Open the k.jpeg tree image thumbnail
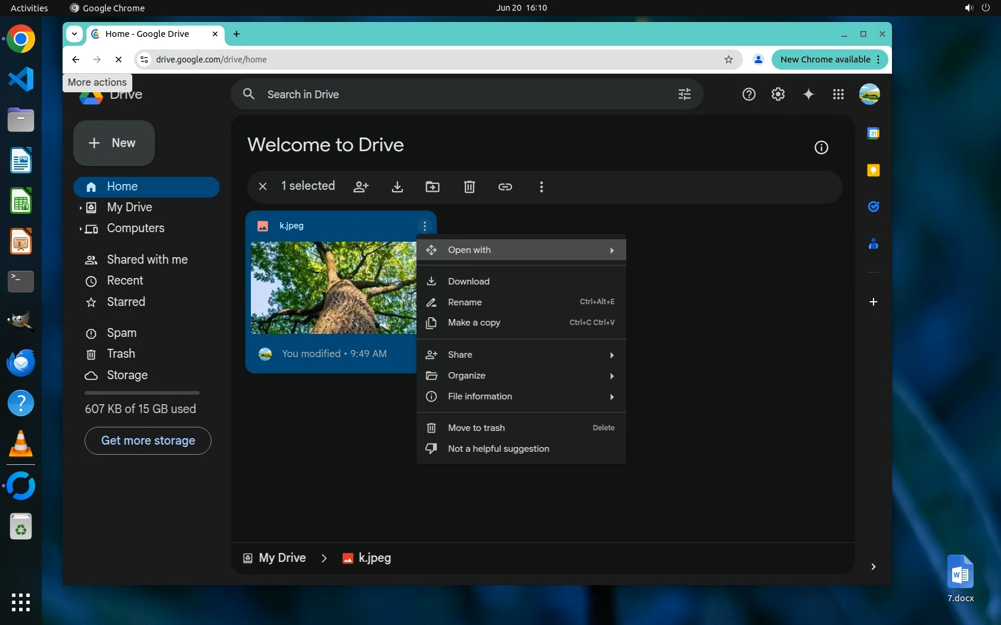 (332, 287)
